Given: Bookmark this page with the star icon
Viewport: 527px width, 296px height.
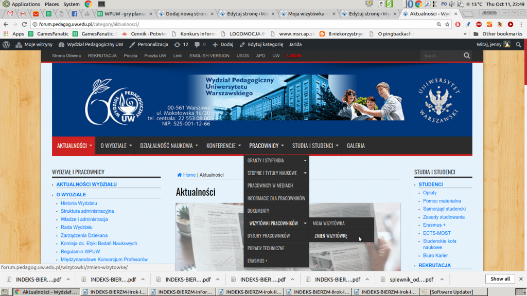Looking at the screenshot, I should 447,24.
